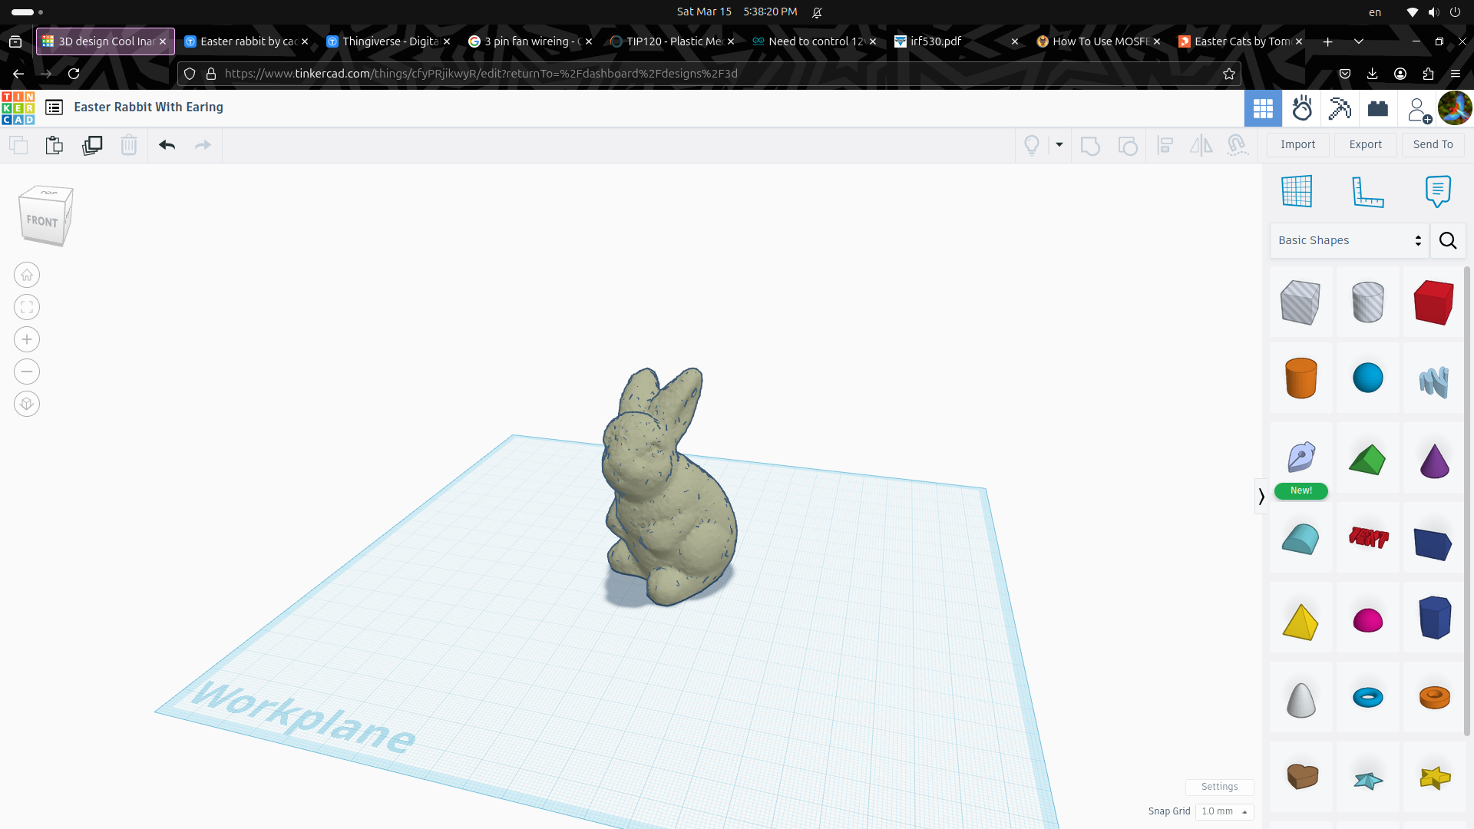The height and width of the screenshot is (829, 1474).
Task: Bookmark this page star icon
Action: (1228, 74)
